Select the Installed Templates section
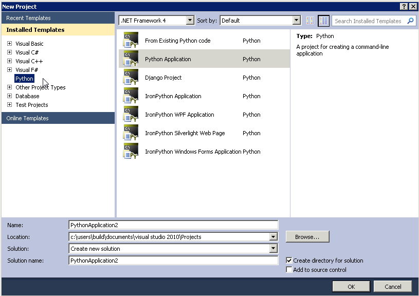This screenshot has width=419, height=296. pyautogui.click(x=58, y=30)
